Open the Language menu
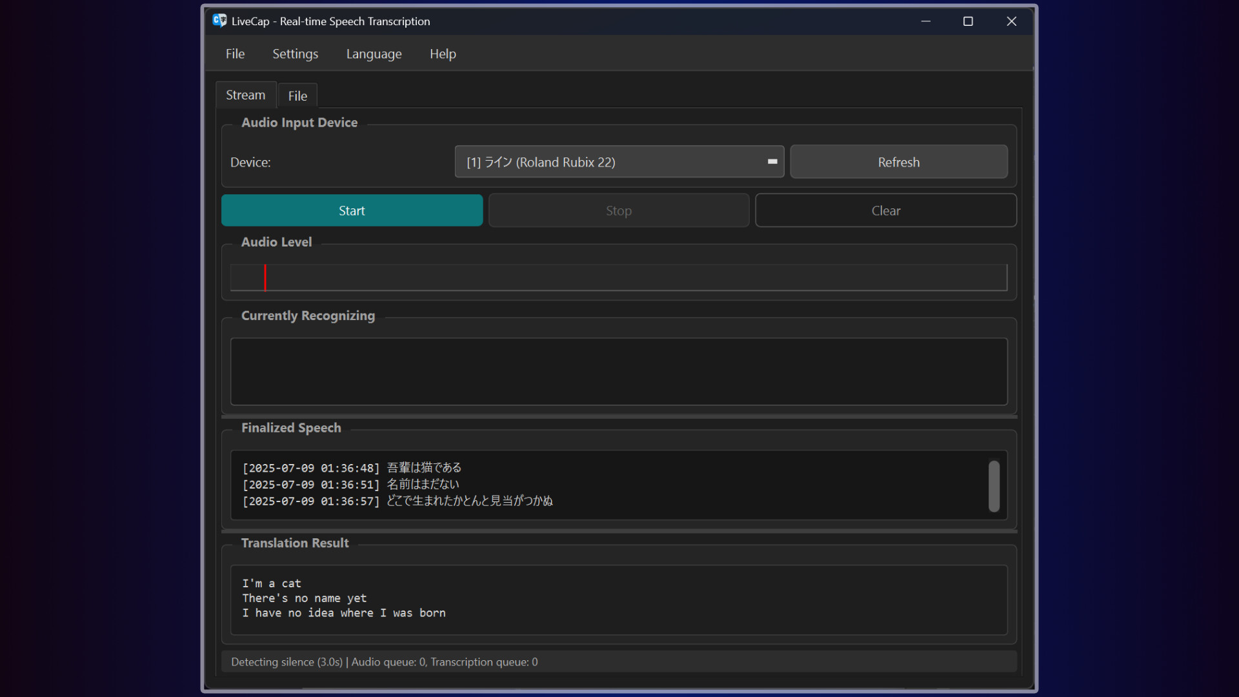The width and height of the screenshot is (1239, 697). pos(374,54)
